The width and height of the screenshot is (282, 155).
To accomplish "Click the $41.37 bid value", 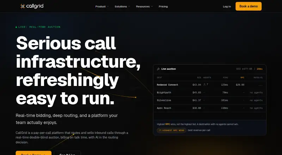I will (197, 100).
